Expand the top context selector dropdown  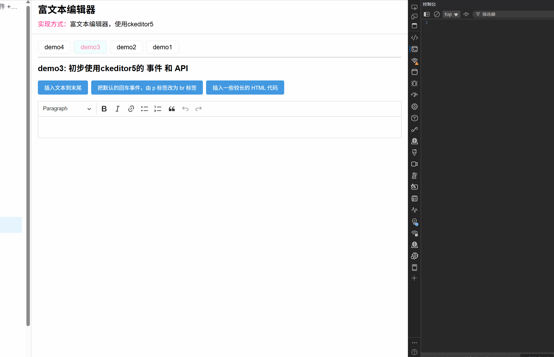pos(451,14)
